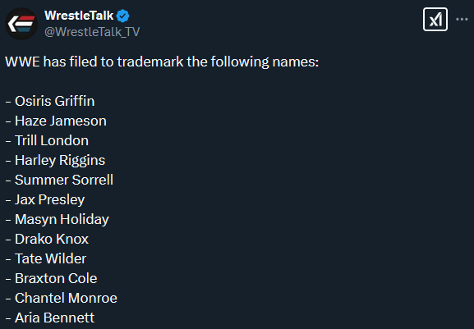Click the name Chantel Monroe
Image resolution: width=474 pixels, height=329 pixels.
click(x=66, y=298)
